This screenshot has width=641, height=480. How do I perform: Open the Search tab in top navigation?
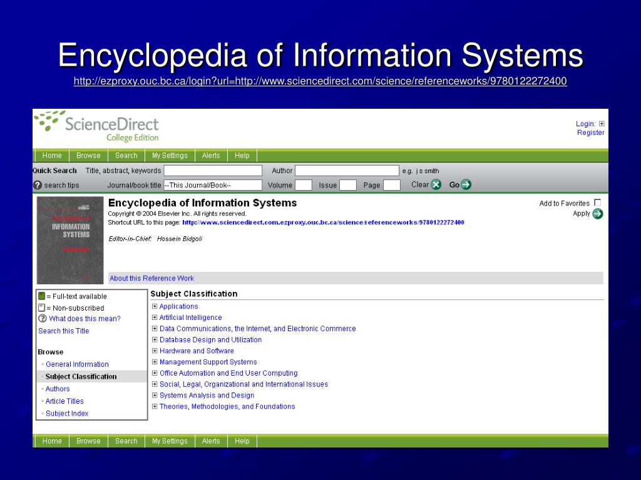(126, 156)
